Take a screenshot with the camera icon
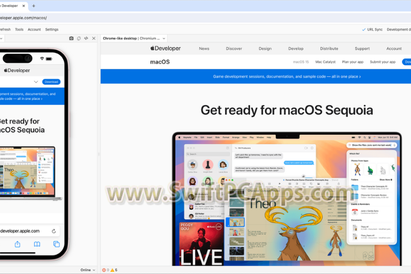This screenshot has height=274, width=411. (x=71, y=38)
